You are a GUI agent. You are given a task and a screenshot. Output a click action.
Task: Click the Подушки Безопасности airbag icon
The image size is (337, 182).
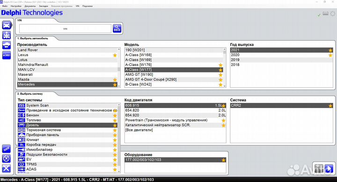coord(22,154)
